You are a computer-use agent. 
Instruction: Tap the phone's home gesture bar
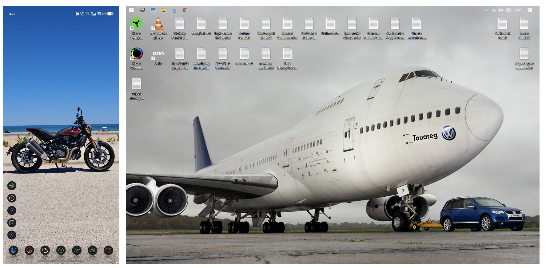pyautogui.click(x=61, y=262)
